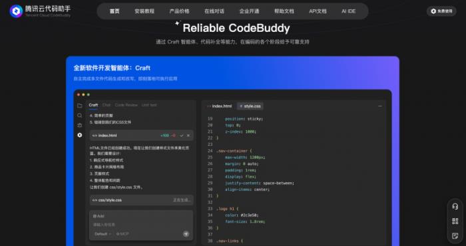The height and width of the screenshot is (246, 466).
Task: Focus the chat message input field
Action: click(141, 225)
